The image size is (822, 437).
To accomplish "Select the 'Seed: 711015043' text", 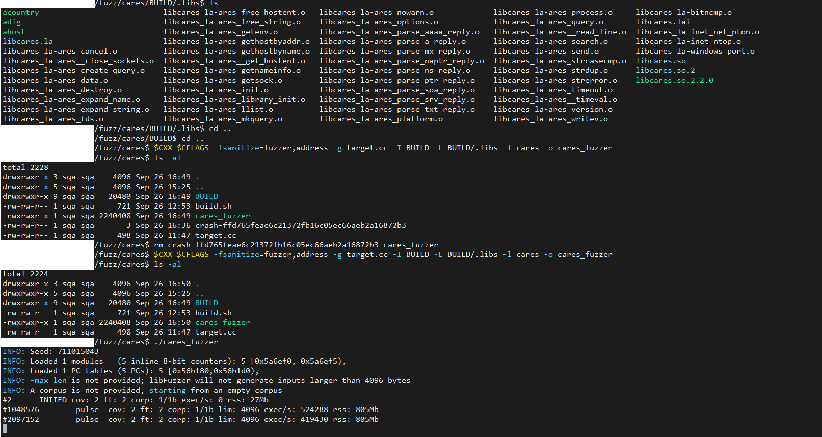I will (x=64, y=351).
